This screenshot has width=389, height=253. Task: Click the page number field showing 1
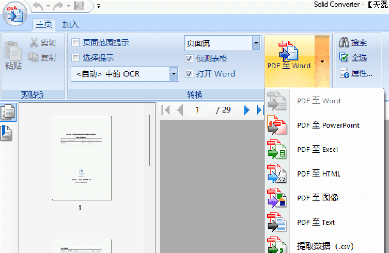tap(198, 110)
